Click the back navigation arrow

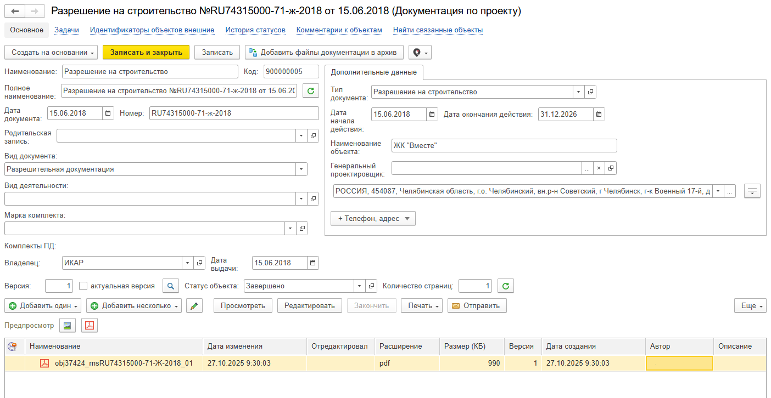pos(15,11)
